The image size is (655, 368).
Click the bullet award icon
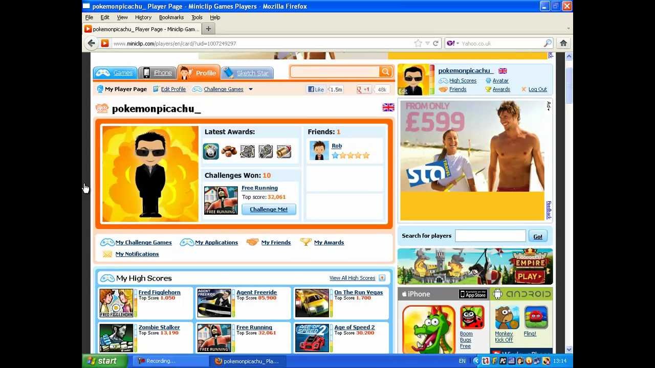tap(284, 151)
